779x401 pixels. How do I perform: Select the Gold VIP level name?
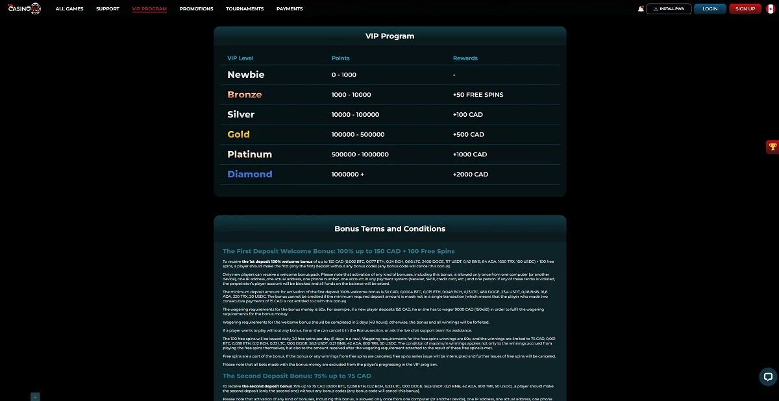click(238, 134)
